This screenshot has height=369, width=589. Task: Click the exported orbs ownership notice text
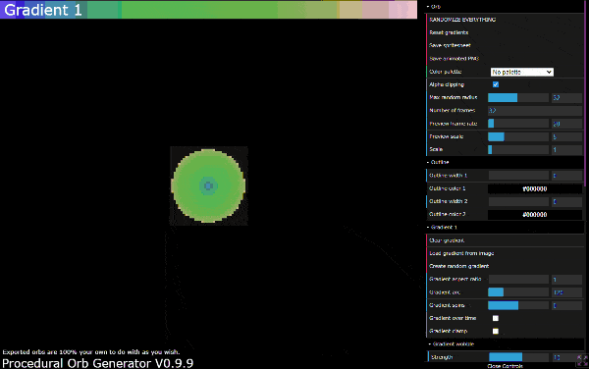tap(91, 352)
